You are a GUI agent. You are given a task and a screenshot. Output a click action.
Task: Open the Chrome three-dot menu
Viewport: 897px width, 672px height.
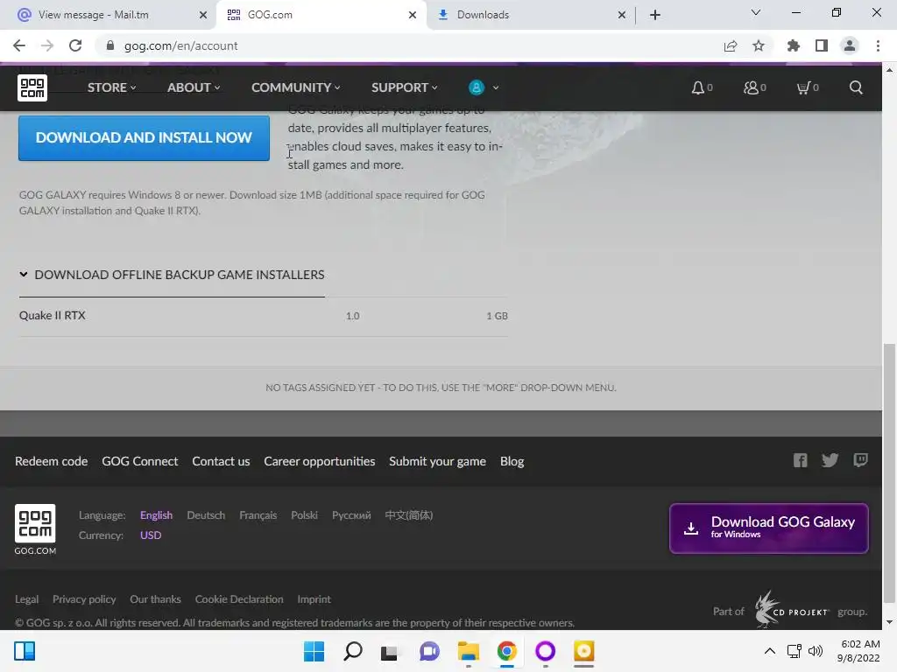[x=878, y=45]
